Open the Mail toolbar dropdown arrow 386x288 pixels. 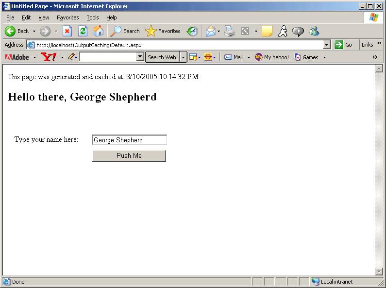(249, 57)
